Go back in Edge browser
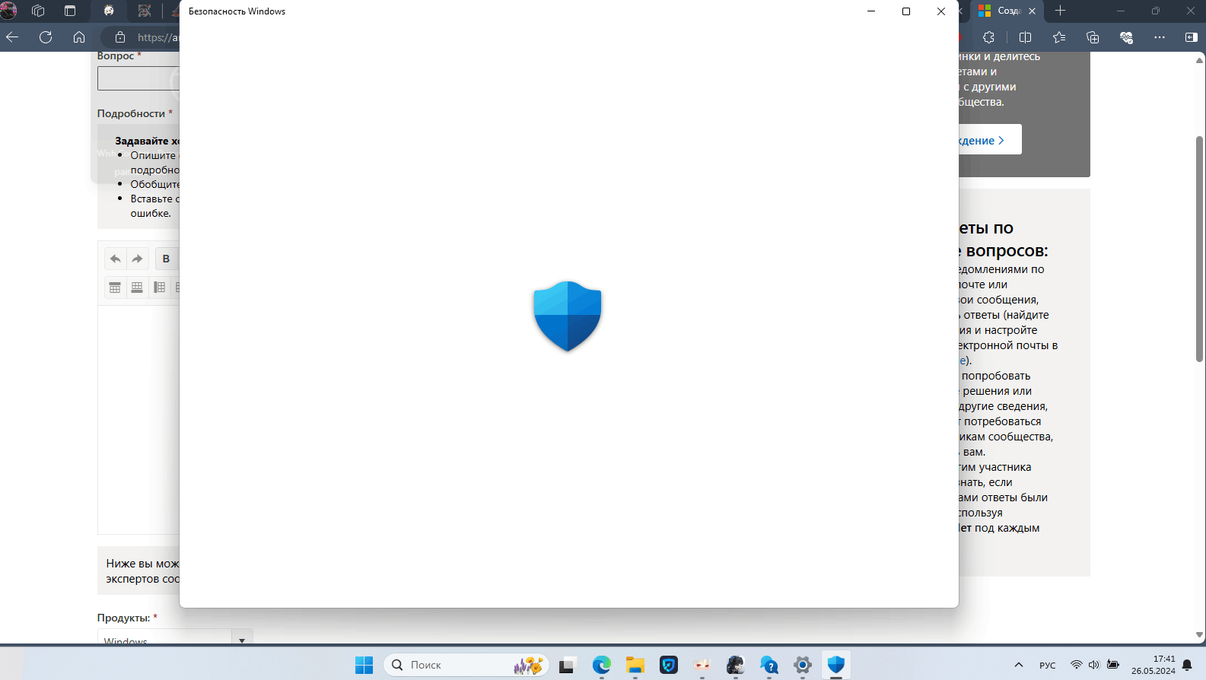This screenshot has height=680, width=1206. click(12, 37)
